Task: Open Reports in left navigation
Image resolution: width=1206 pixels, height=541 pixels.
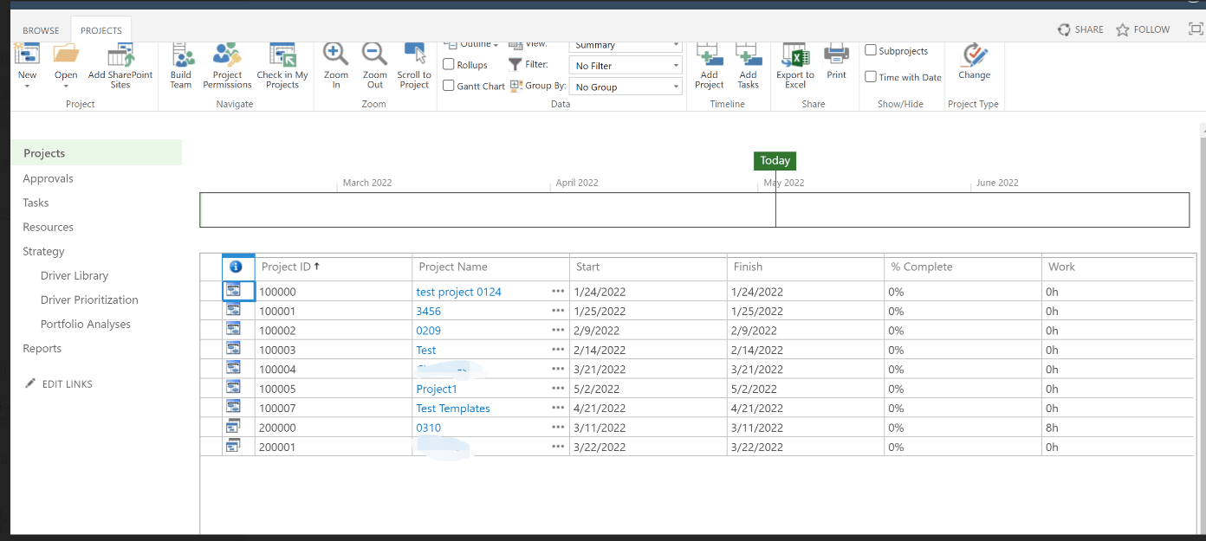Action: [42, 348]
